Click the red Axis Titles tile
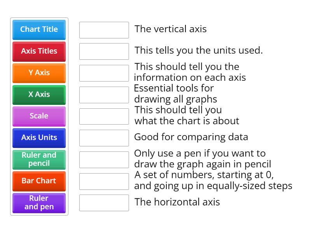The width and height of the screenshot is (311, 233). tap(39, 51)
